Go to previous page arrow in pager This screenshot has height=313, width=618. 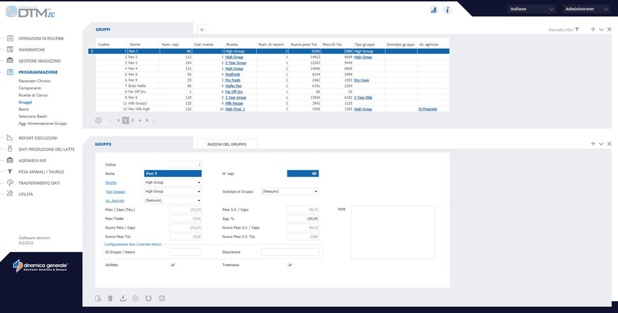pyautogui.click(x=111, y=120)
